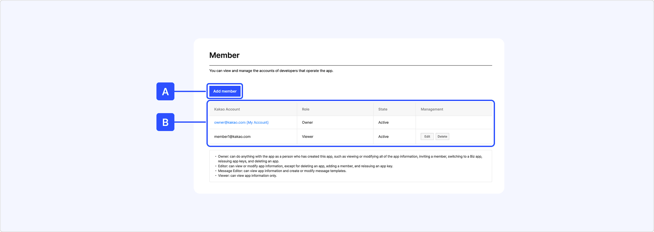Click the Editor permissions description bullet
Viewport: 654px width, 232px height.
click(305, 166)
